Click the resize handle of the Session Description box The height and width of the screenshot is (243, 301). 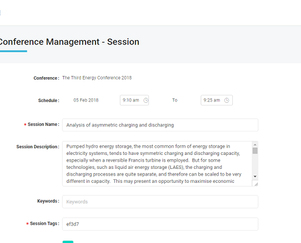tap(256, 184)
